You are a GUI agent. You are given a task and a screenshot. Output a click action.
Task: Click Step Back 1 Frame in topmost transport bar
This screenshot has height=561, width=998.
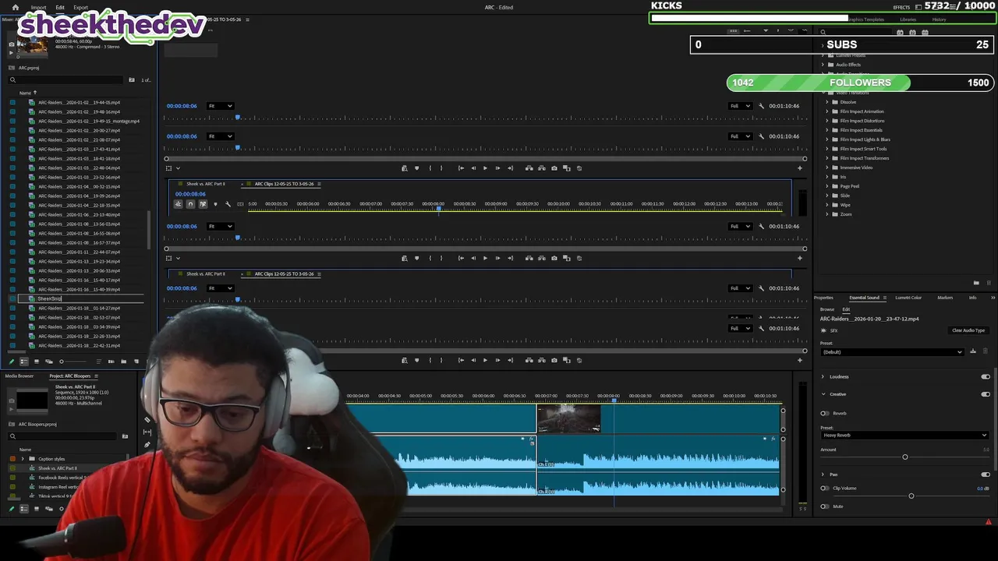(x=472, y=168)
